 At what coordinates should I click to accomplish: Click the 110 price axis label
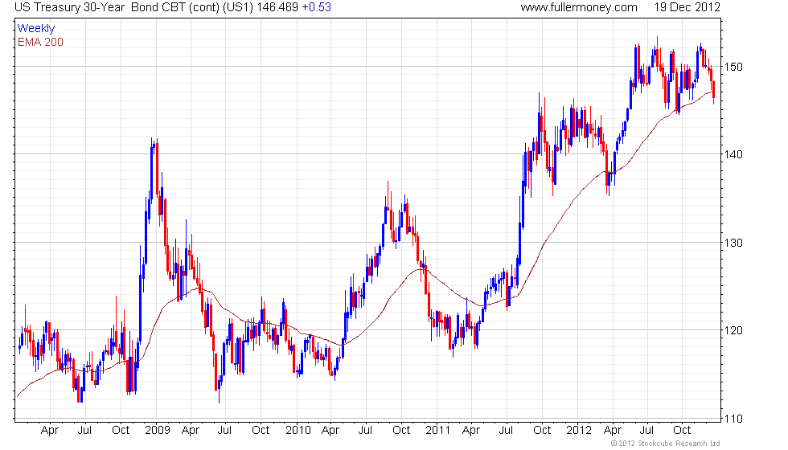pyautogui.click(x=733, y=419)
